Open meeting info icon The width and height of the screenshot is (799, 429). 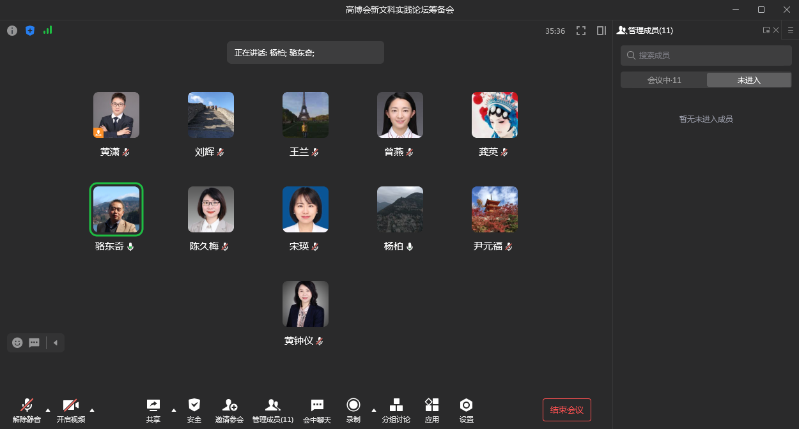[x=12, y=30]
